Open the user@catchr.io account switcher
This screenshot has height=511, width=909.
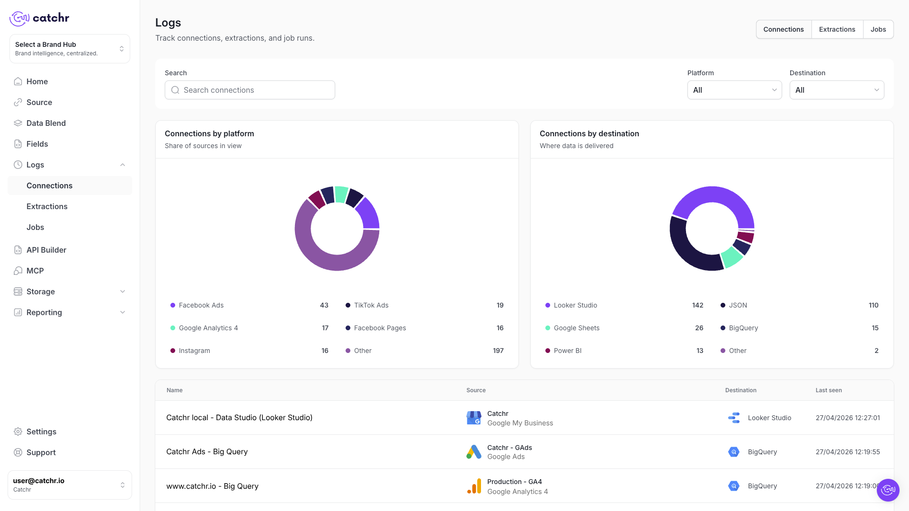pyautogui.click(x=70, y=485)
